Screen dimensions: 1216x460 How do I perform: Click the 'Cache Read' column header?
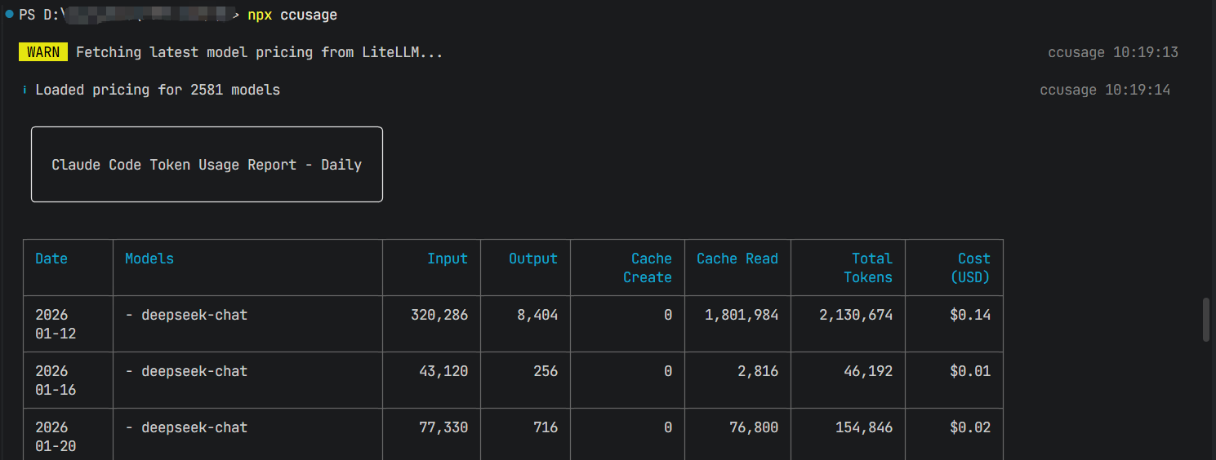[737, 259]
